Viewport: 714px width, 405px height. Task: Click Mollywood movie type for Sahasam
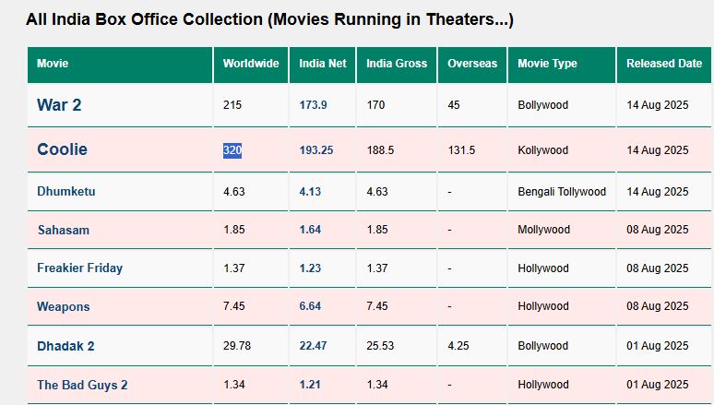(x=543, y=230)
